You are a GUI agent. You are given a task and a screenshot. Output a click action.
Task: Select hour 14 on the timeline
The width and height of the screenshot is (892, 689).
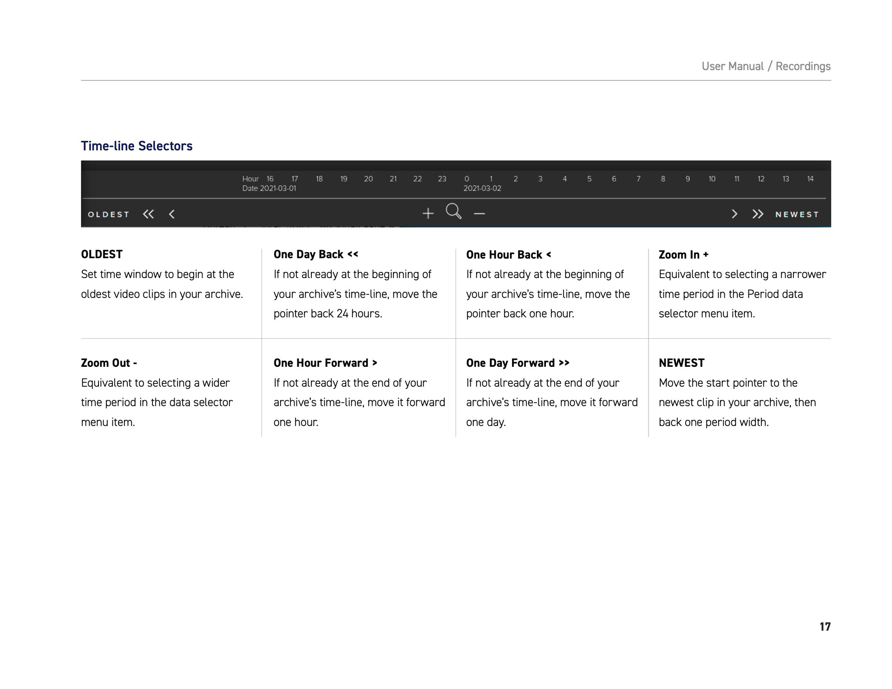coord(810,179)
